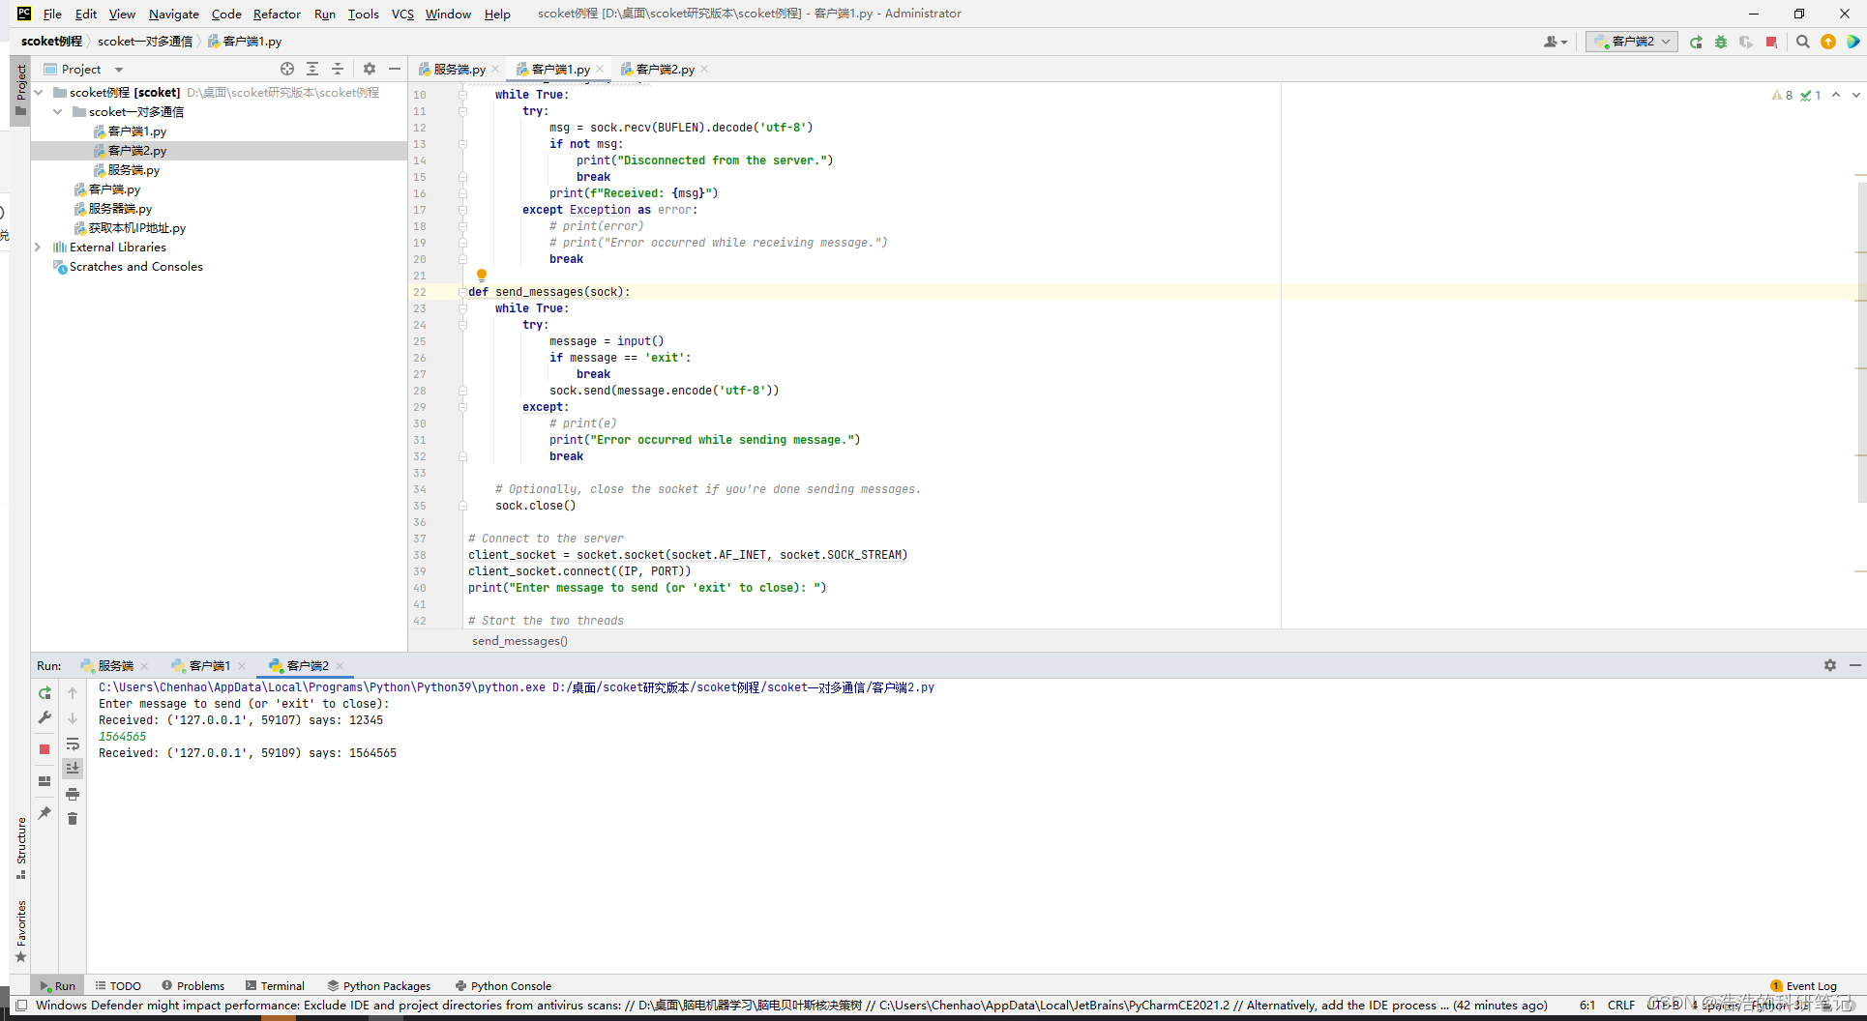1867x1021 pixels.
Task: Open Python Packages tool window
Action: (379, 986)
